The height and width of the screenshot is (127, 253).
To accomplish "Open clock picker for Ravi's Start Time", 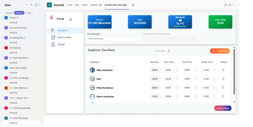I will click(x=177, y=79).
